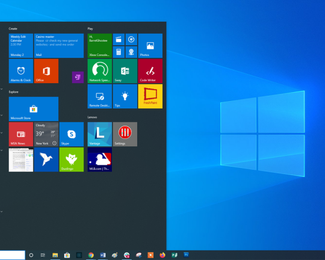Open the Camera webcam small tile
This screenshot has width=325, height=260.
click(x=131, y=52)
